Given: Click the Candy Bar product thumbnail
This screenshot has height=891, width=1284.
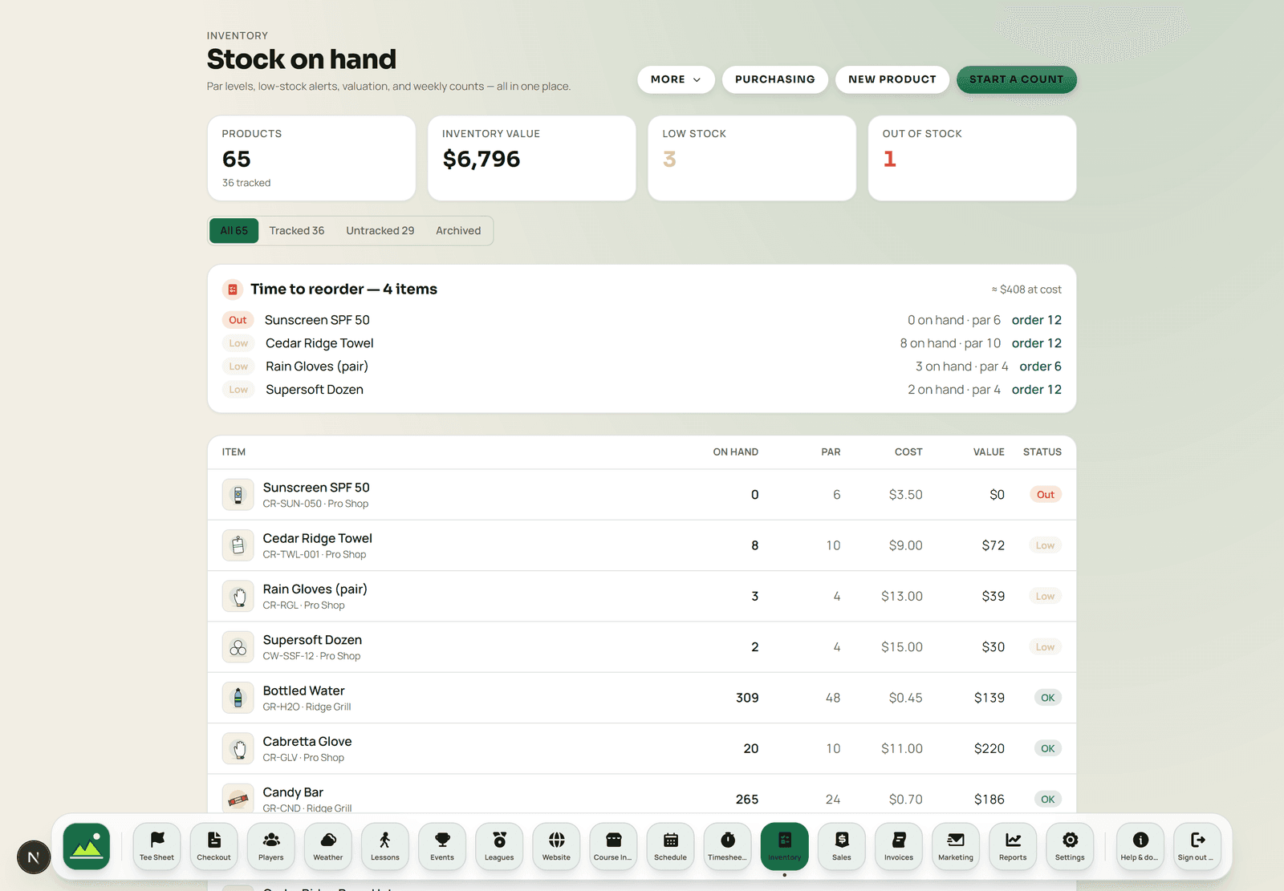Looking at the screenshot, I should click(x=238, y=799).
